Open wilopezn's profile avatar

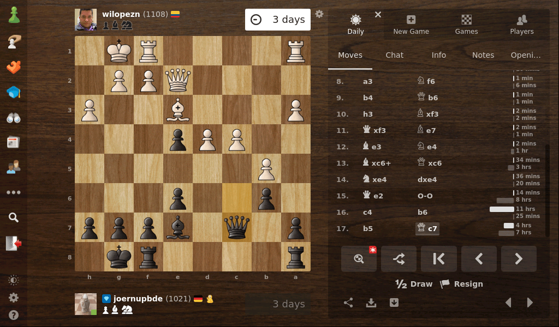pyautogui.click(x=86, y=20)
